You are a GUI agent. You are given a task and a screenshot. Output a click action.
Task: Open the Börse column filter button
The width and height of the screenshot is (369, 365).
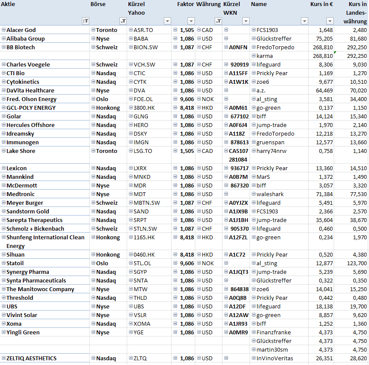(x=123, y=21)
